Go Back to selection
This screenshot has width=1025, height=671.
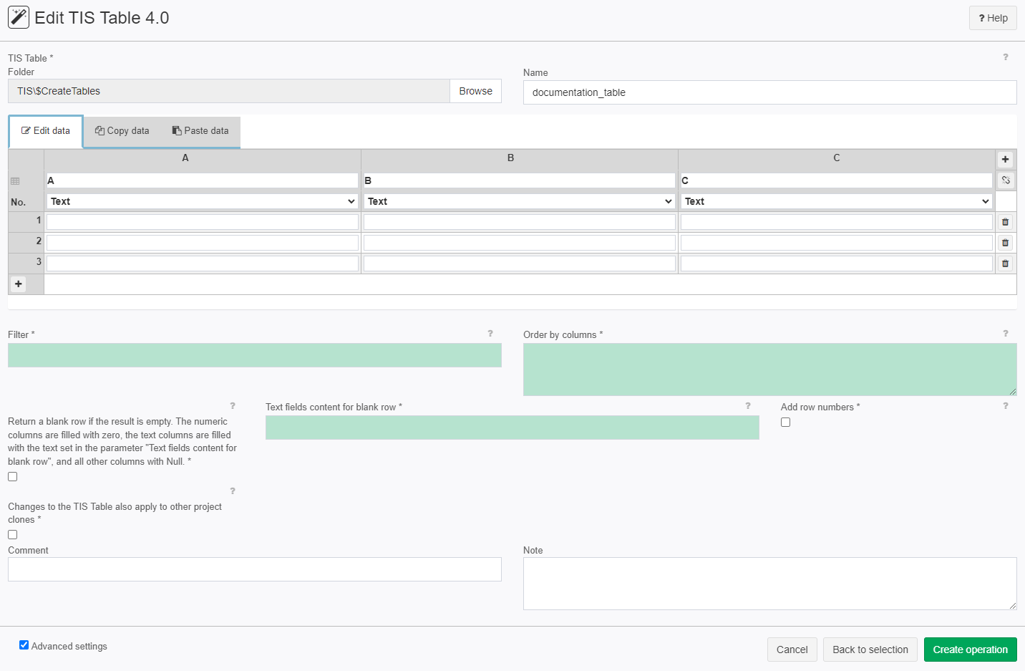[x=870, y=650]
